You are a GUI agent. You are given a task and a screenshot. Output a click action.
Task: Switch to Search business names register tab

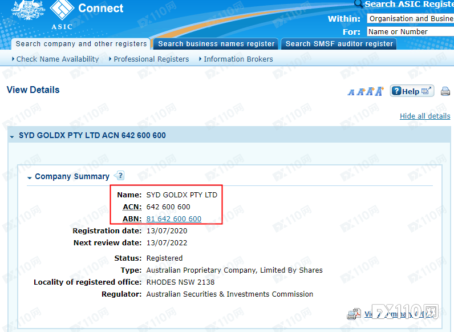pyautogui.click(x=216, y=44)
